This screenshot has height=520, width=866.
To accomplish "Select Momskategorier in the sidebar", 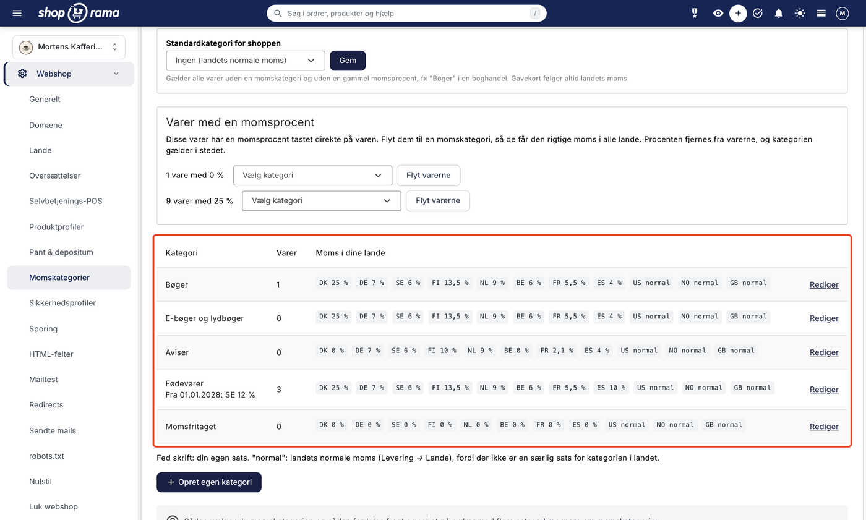I will (69, 278).
